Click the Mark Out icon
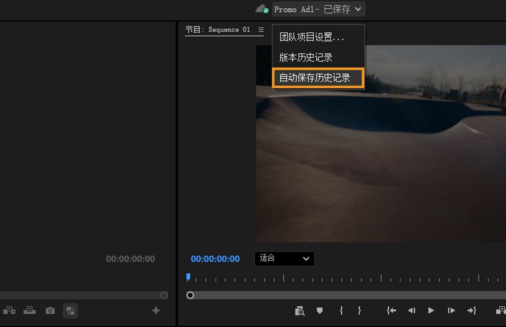The height and width of the screenshot is (327, 506). pyautogui.click(x=359, y=311)
